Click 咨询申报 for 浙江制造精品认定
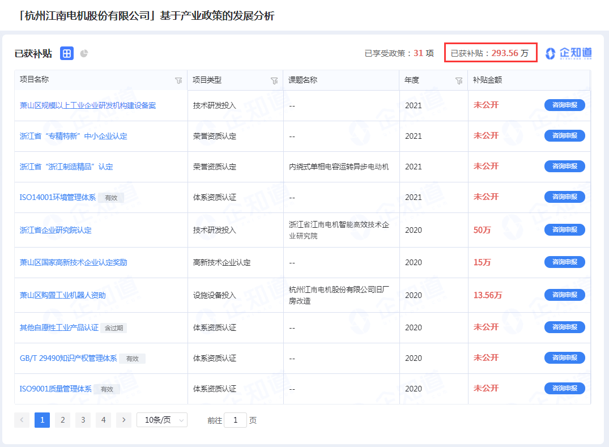This screenshot has width=609, height=447. click(565, 166)
